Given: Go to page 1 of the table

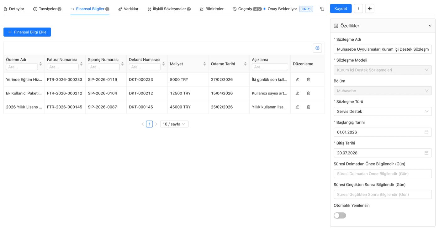Looking at the screenshot, I should pyautogui.click(x=150, y=124).
